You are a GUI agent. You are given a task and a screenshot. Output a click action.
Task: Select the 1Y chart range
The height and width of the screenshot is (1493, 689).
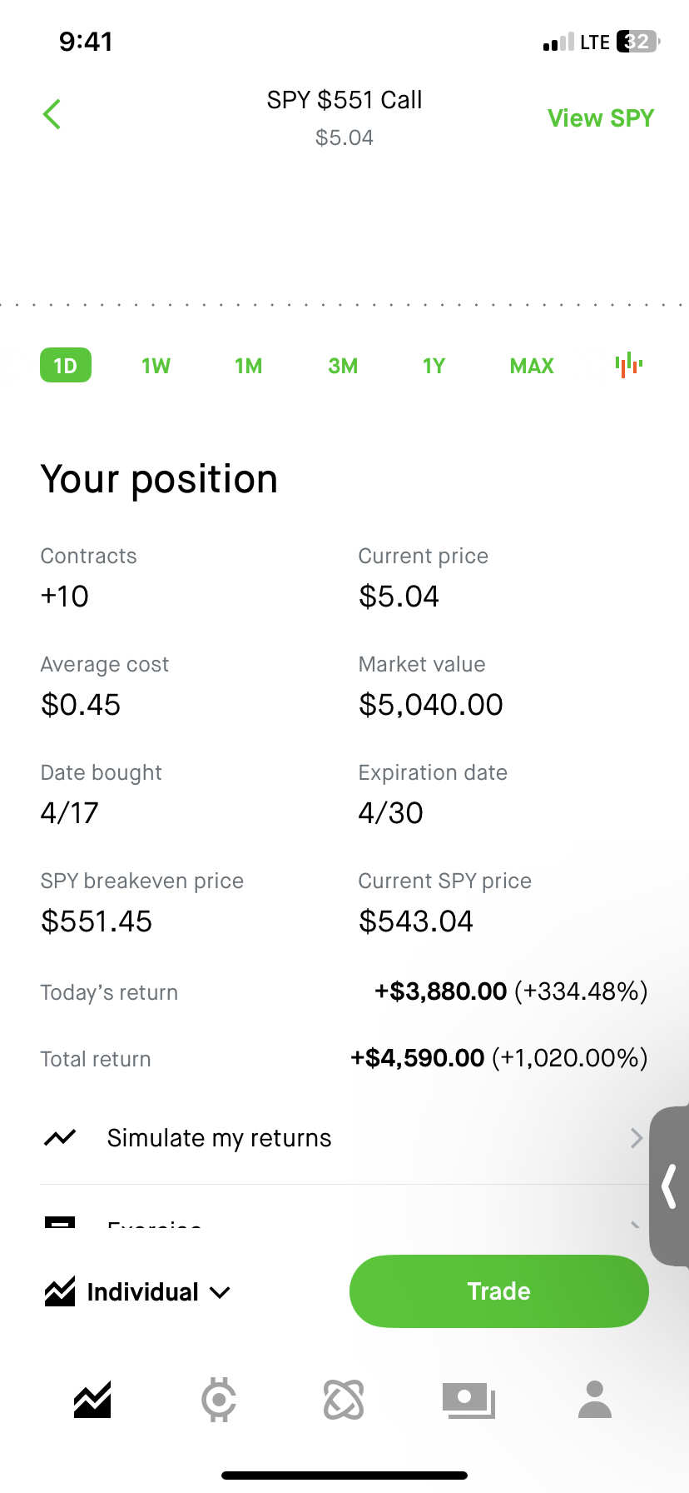(x=434, y=366)
